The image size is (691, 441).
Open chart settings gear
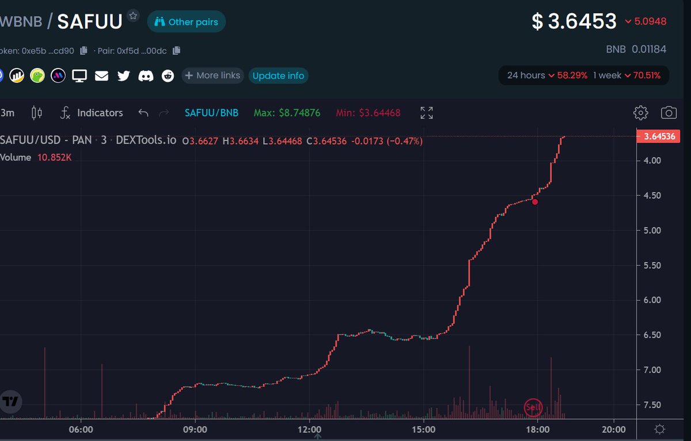(641, 112)
